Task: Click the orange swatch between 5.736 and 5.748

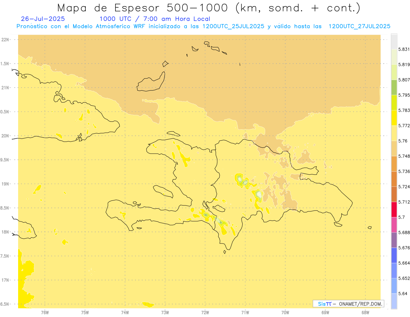Action: pyautogui.click(x=394, y=164)
